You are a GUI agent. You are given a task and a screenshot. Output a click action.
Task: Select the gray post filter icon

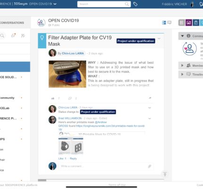[181, 23]
